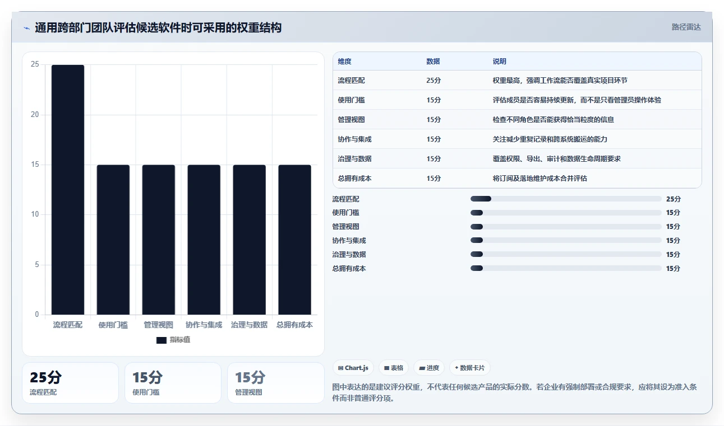Image resolution: width=724 pixels, height=426 pixels.
Task: Click the 数据 column header
Action: click(434, 62)
